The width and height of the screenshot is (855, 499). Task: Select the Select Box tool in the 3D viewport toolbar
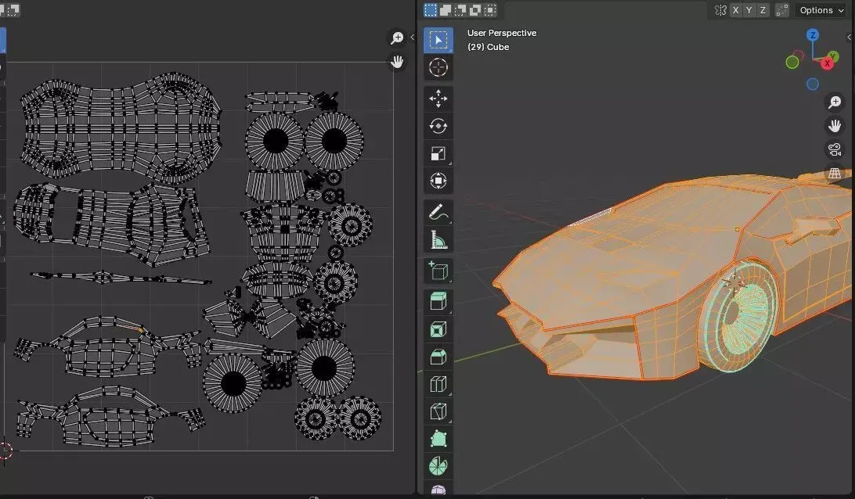coord(438,41)
